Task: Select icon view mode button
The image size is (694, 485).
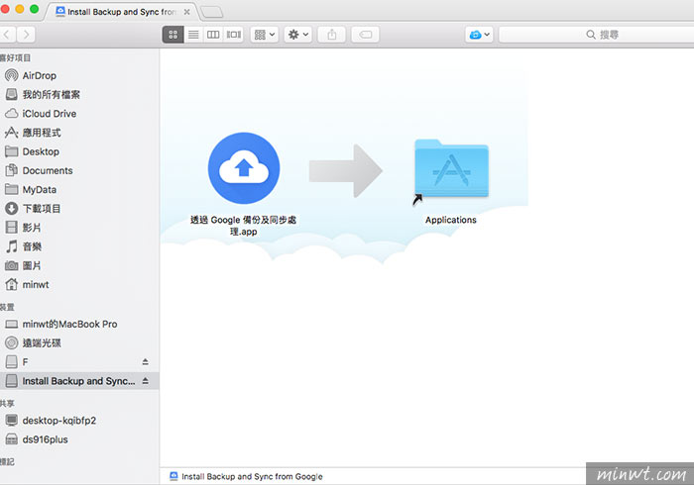Action: click(x=173, y=35)
